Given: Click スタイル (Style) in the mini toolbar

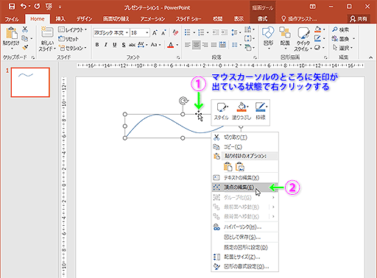Looking at the screenshot, I should [222, 111].
